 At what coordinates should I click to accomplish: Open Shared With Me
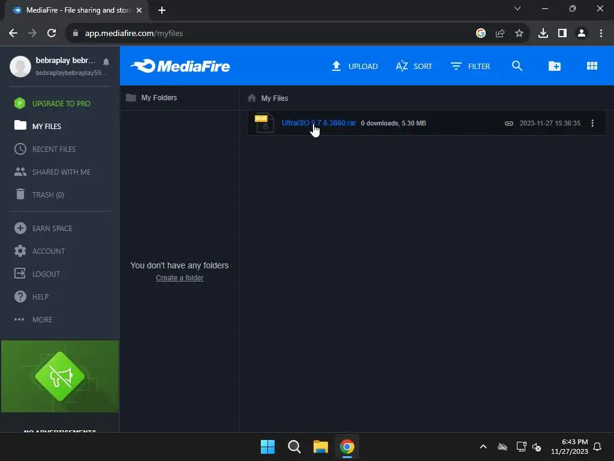52,172
